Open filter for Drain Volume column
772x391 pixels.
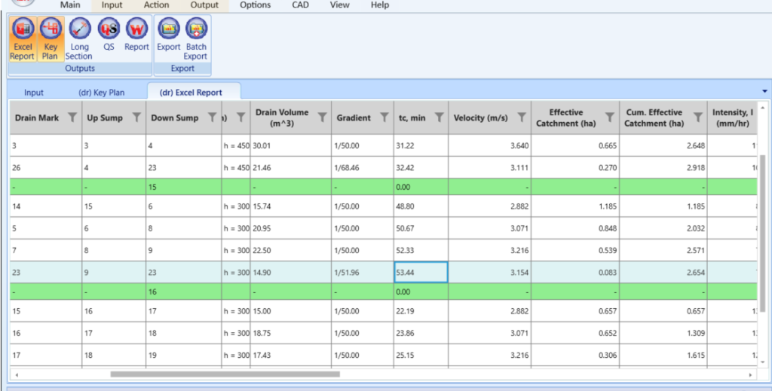pos(322,117)
